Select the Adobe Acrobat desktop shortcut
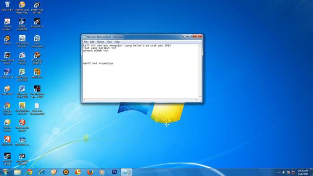Screen dimensions: 313x176 [x=7, y=24]
